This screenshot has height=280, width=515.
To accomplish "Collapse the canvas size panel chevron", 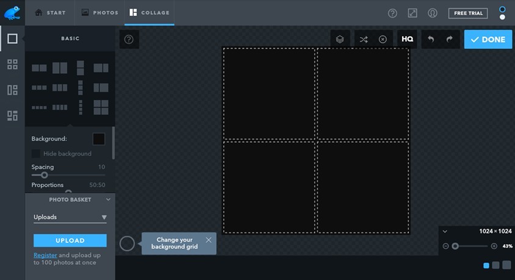I will point(445,231).
